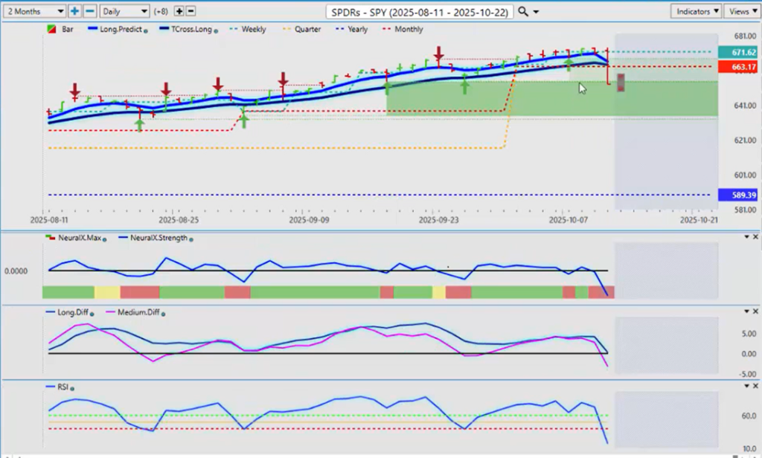Close the NeuralX indicator panel

pos(756,236)
